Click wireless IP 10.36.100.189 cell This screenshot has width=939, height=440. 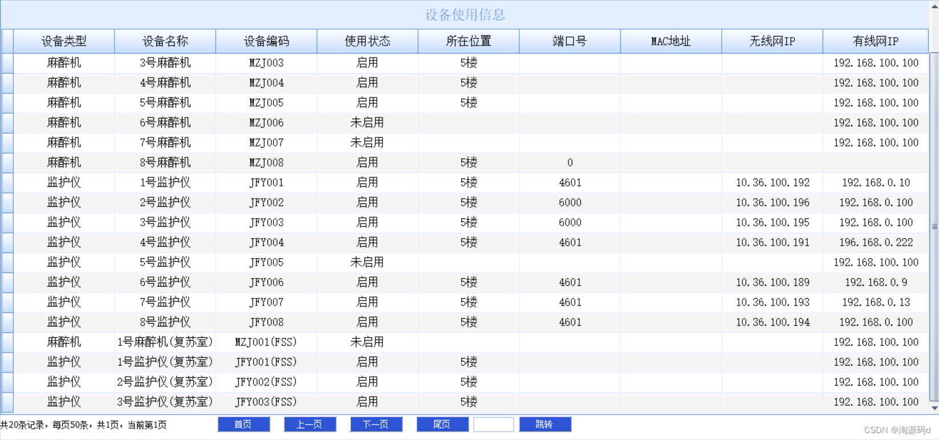pos(773,282)
